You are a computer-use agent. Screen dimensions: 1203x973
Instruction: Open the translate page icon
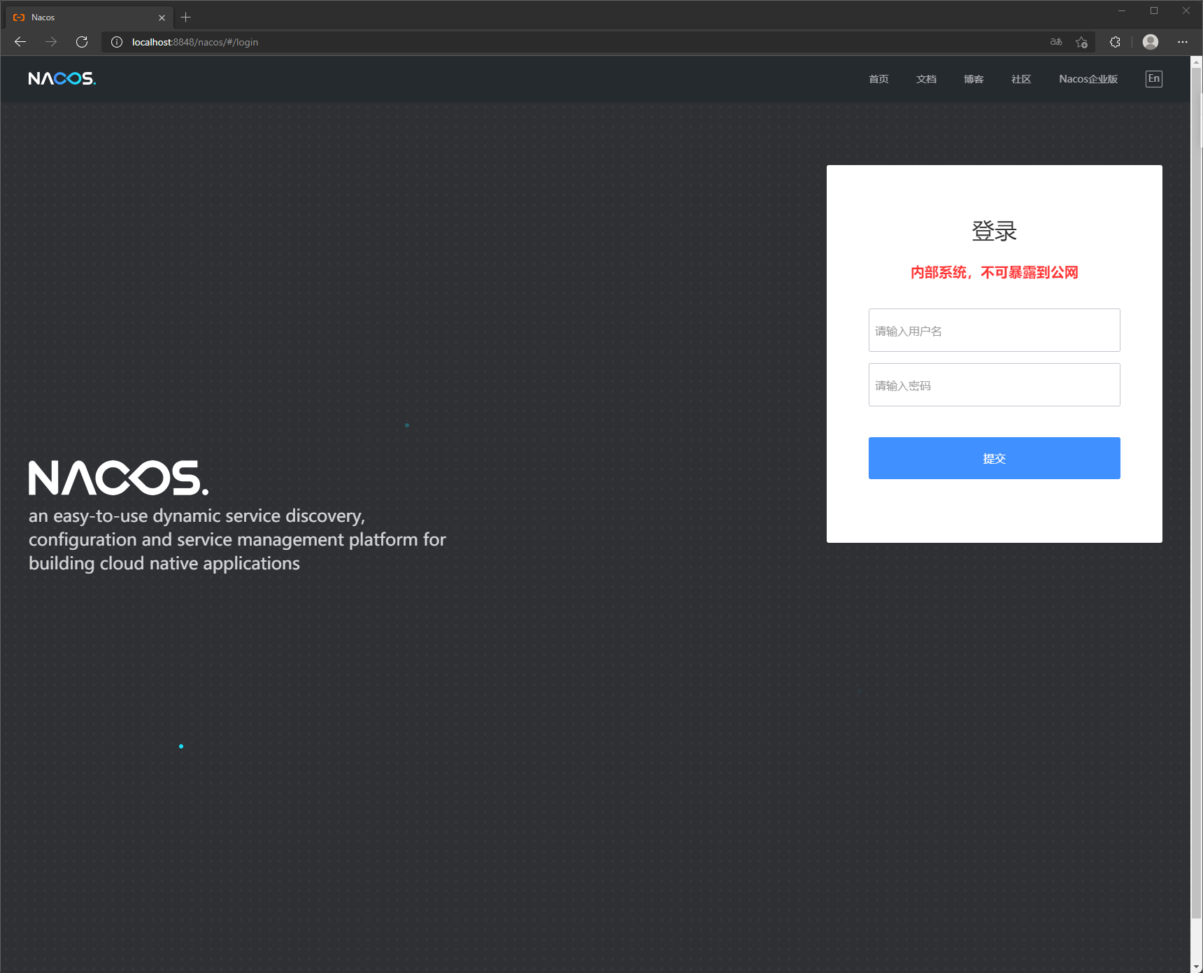(x=1056, y=42)
